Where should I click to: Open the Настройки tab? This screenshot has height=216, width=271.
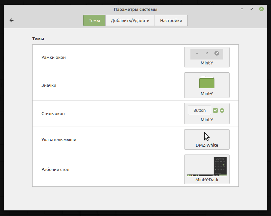pyautogui.click(x=171, y=20)
